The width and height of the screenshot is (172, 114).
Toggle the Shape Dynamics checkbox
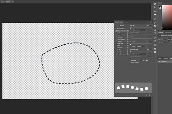(117, 31)
